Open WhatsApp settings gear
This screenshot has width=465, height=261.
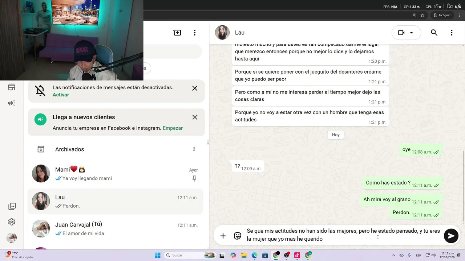tap(12, 222)
